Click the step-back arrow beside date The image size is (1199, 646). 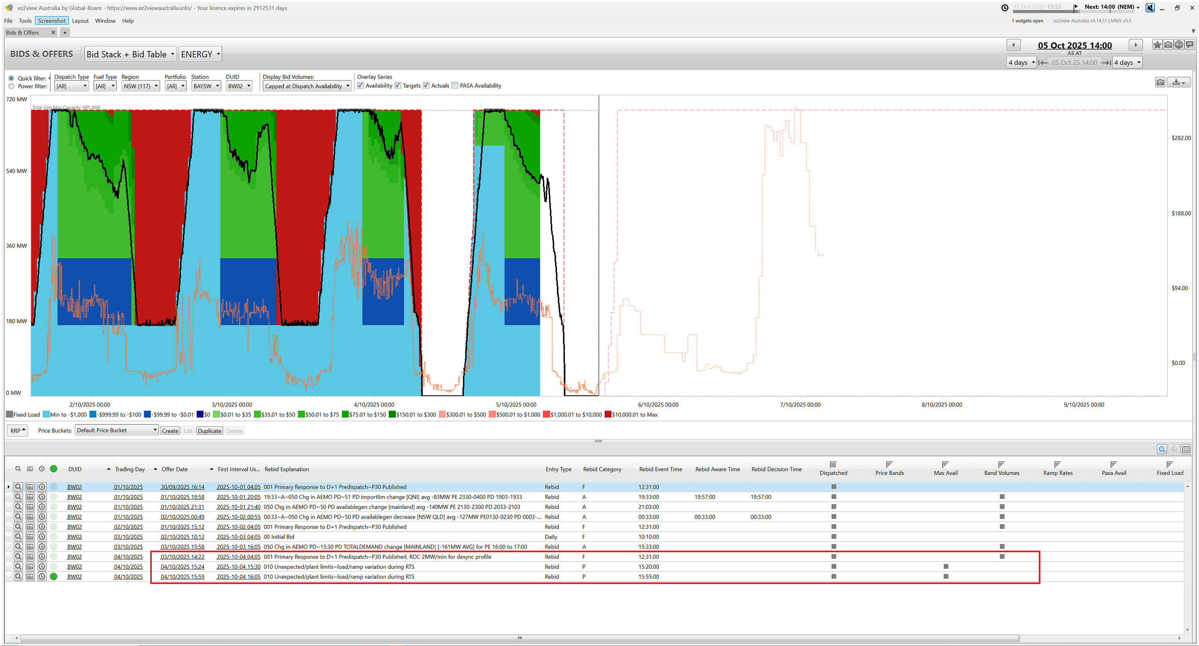click(x=1014, y=45)
